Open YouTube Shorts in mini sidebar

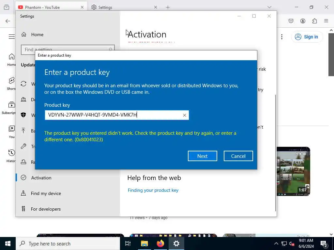pos(11,84)
